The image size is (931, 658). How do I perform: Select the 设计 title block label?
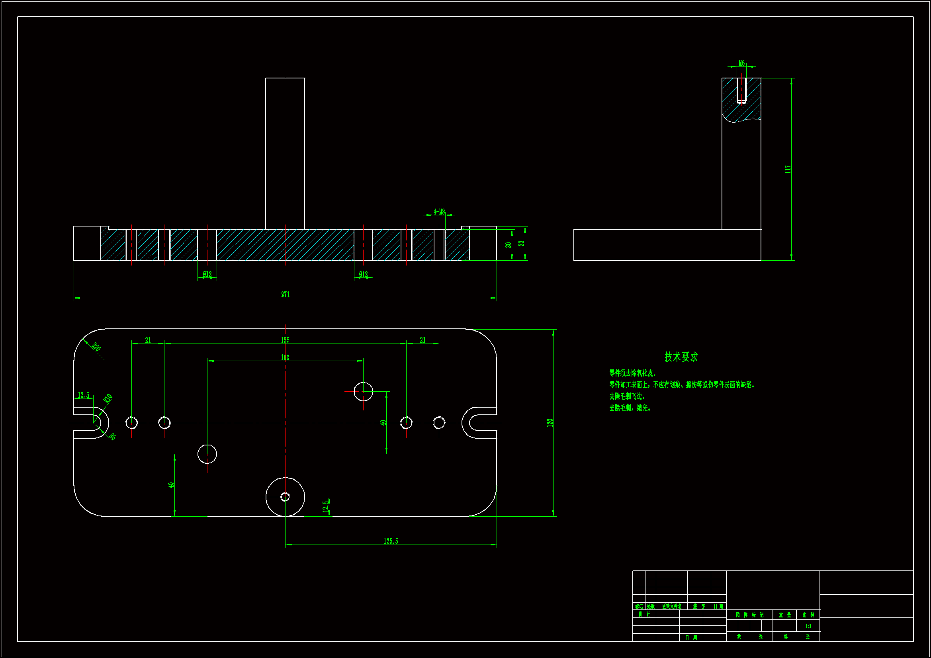pyautogui.click(x=644, y=614)
